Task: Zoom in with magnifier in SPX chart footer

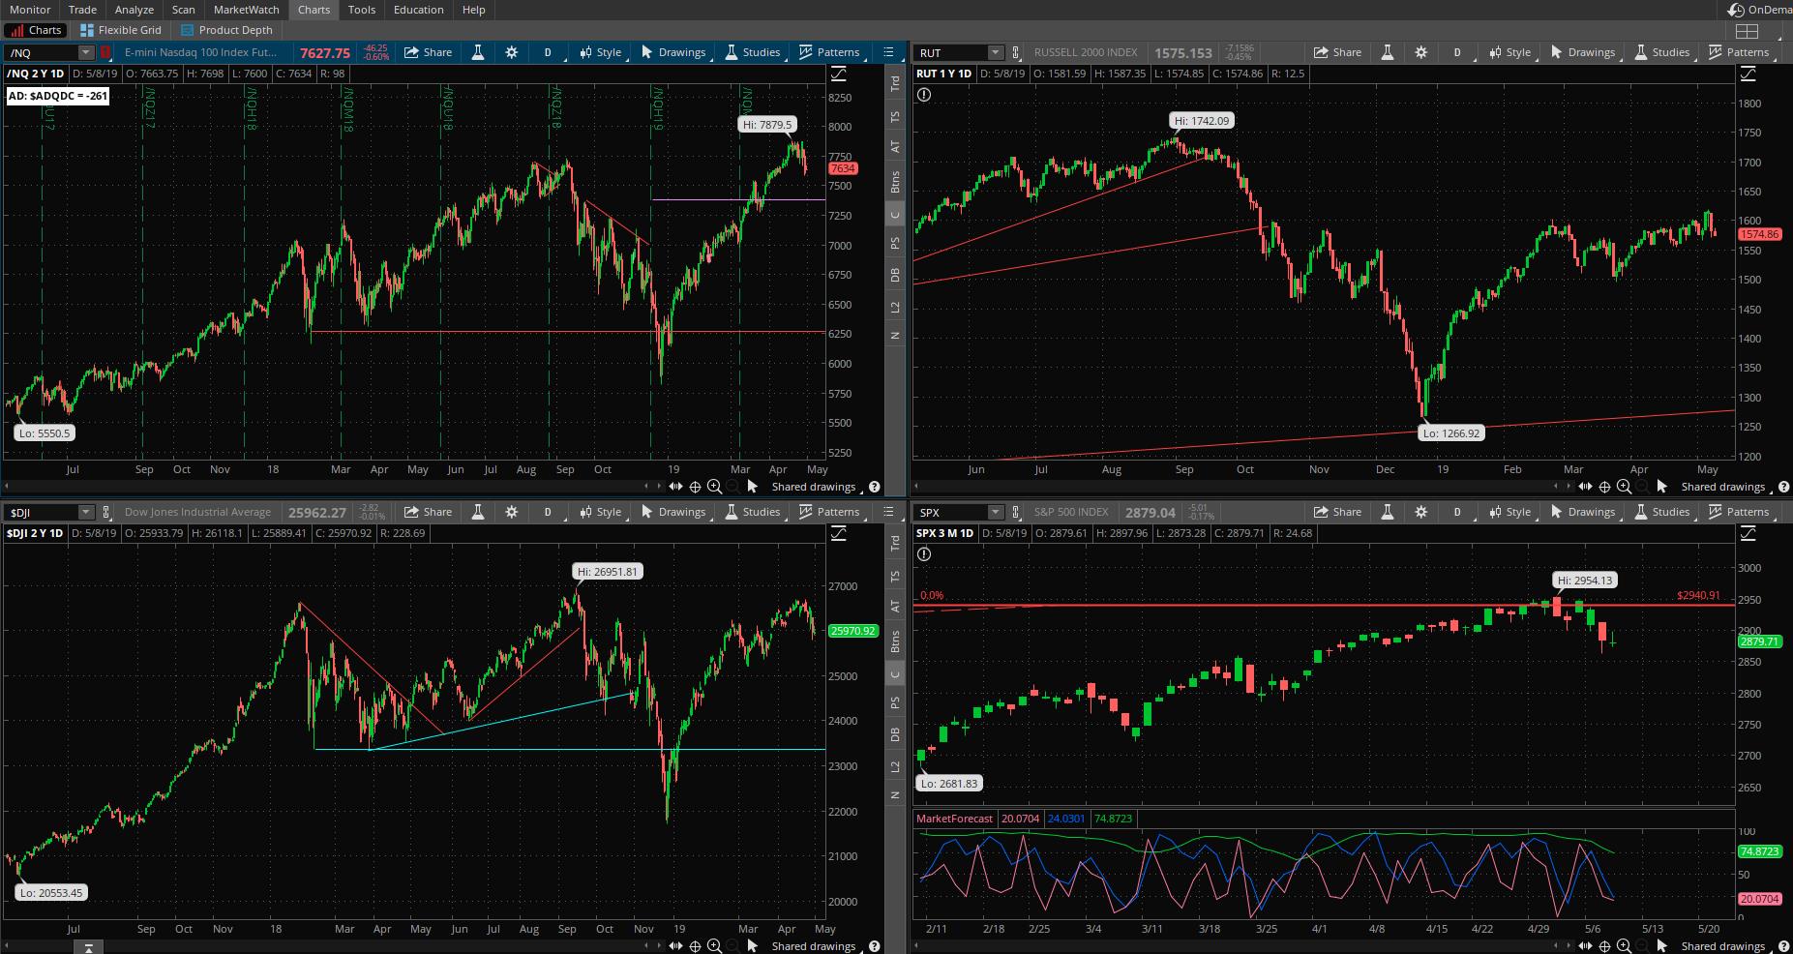Action: [1624, 946]
